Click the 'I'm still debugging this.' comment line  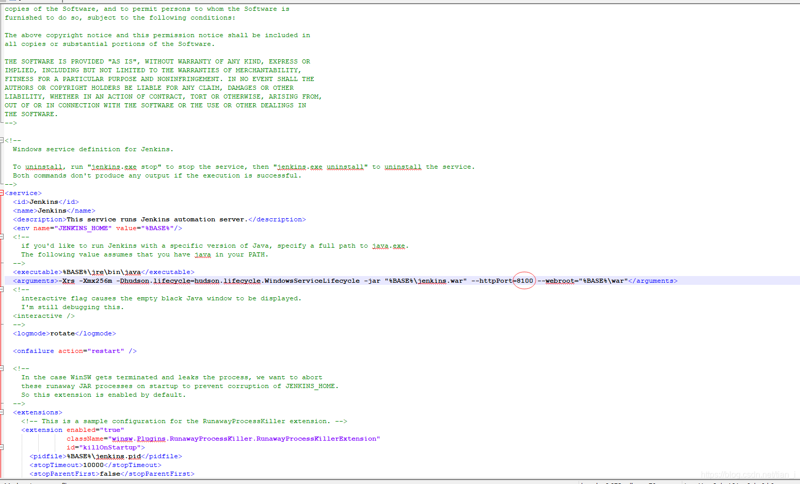click(72, 307)
